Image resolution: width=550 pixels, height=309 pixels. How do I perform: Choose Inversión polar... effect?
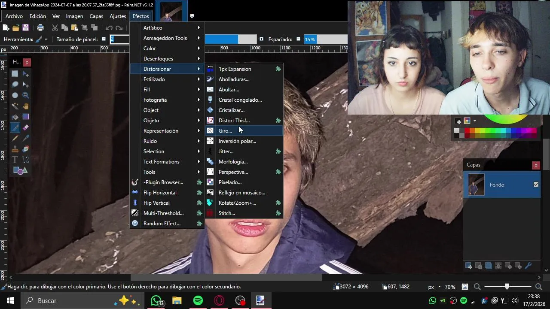coord(244,141)
